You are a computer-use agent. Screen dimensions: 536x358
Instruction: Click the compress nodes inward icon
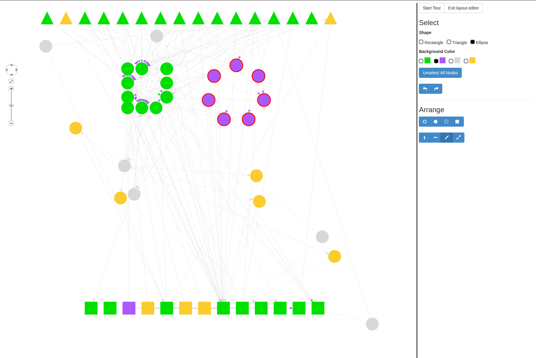(447, 138)
